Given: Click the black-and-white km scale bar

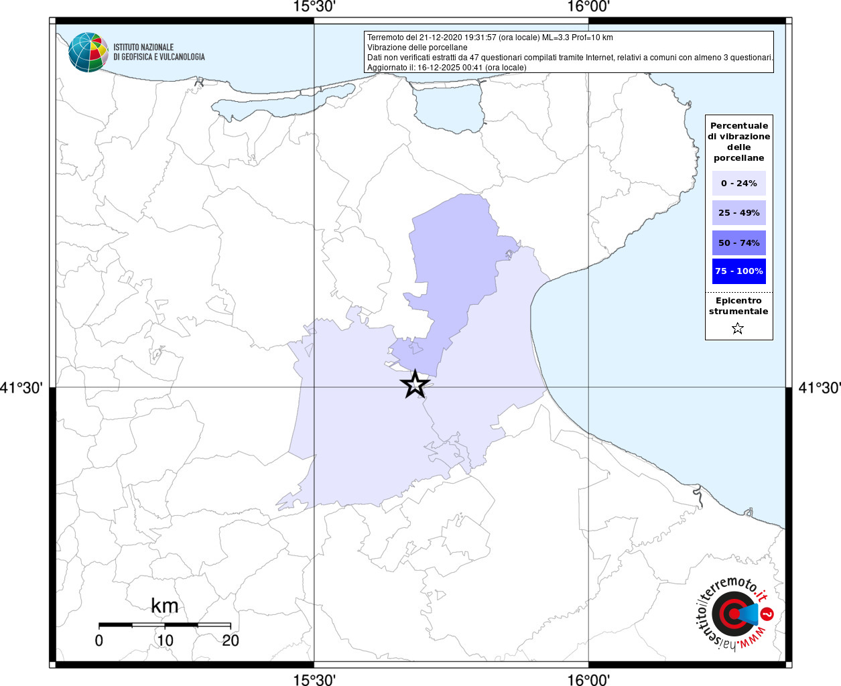Looking at the screenshot, I should click(165, 624).
